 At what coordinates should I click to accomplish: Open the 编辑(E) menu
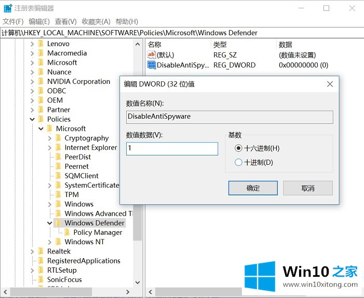click(x=39, y=22)
